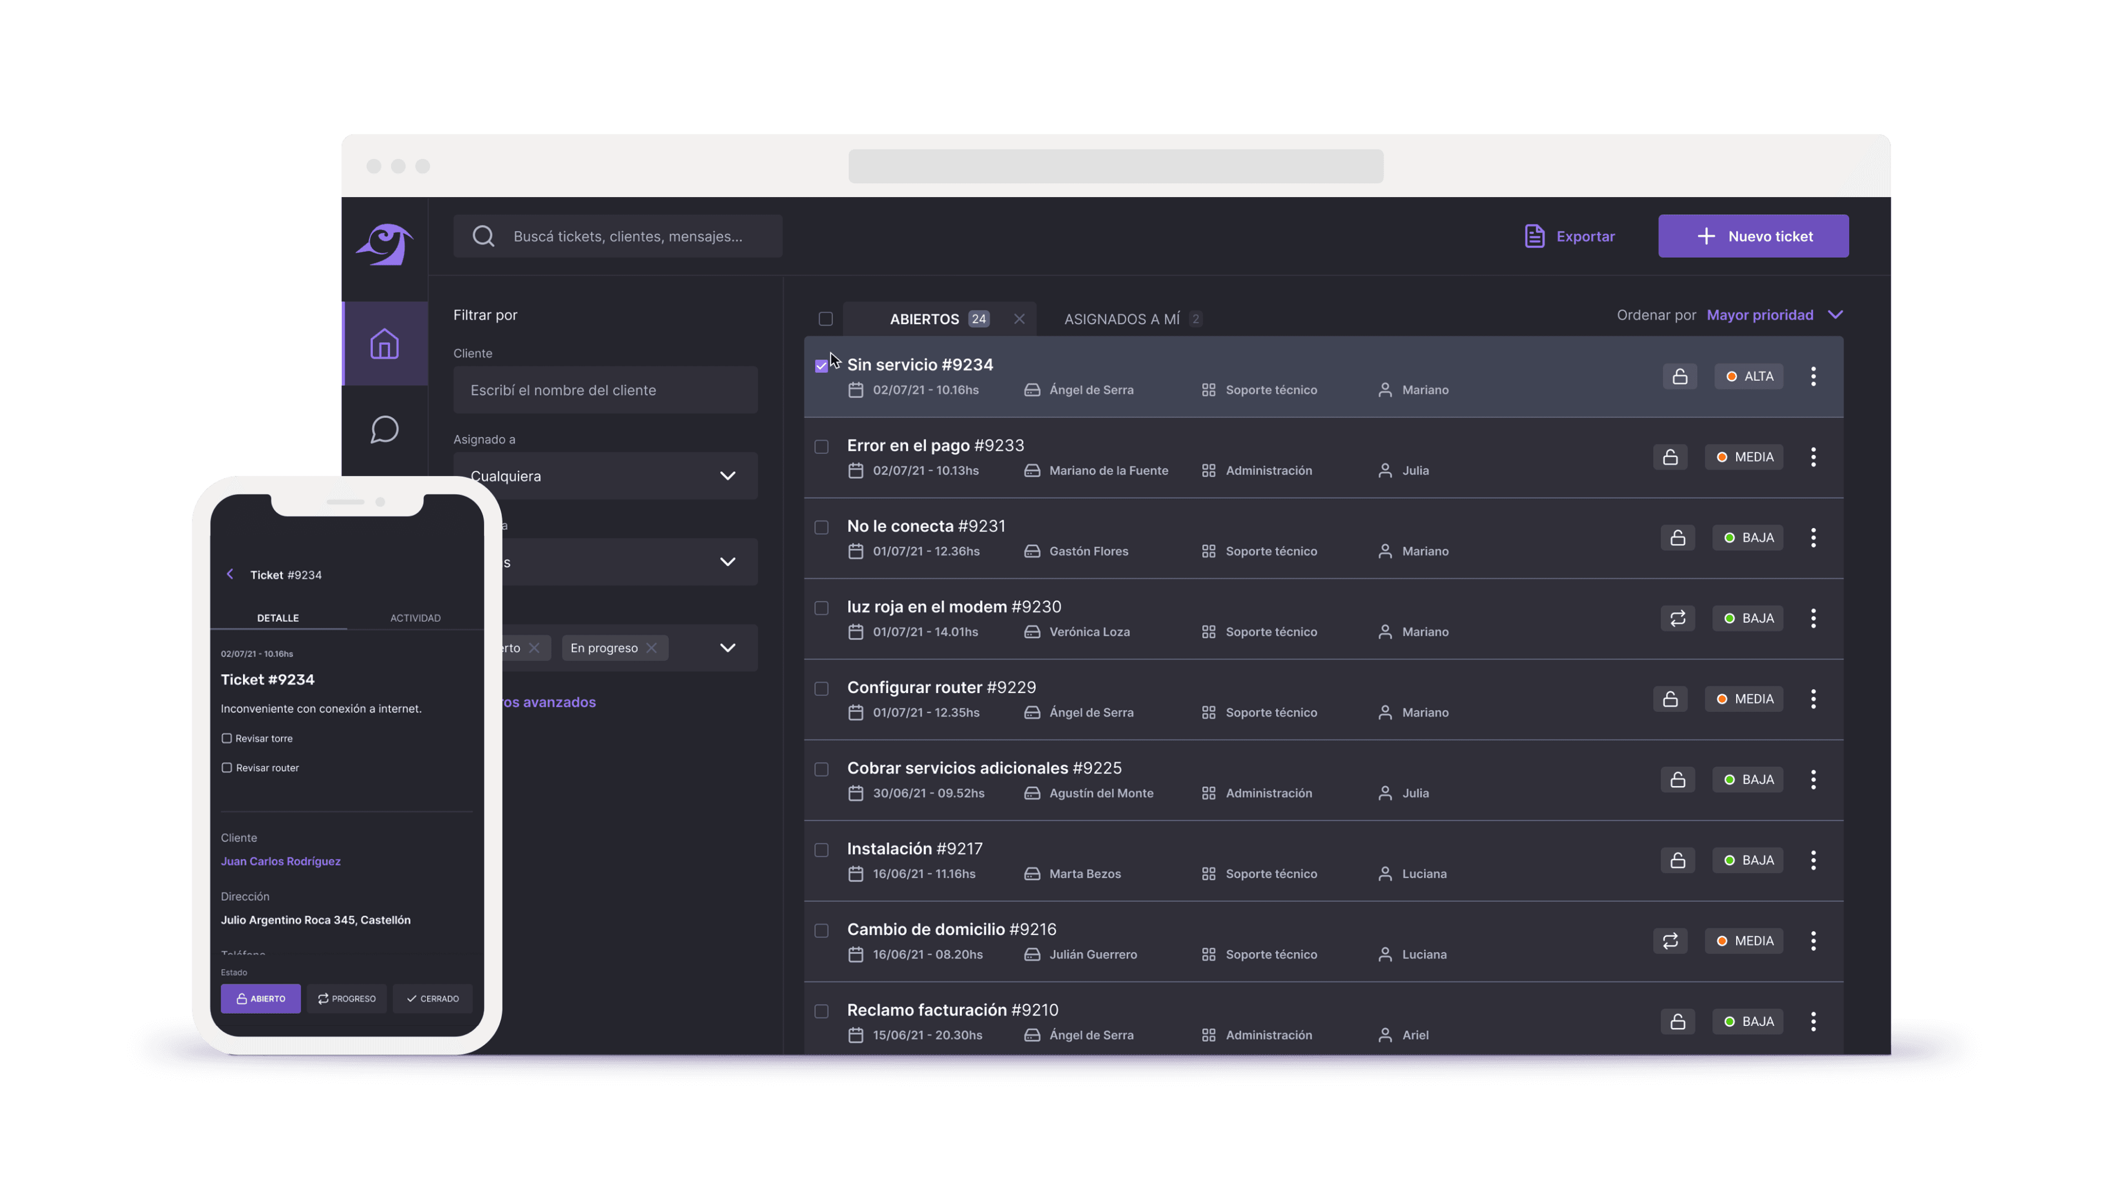
Task: Open the ACTIVIDAD tab on the mobile ticket
Action: (x=415, y=618)
